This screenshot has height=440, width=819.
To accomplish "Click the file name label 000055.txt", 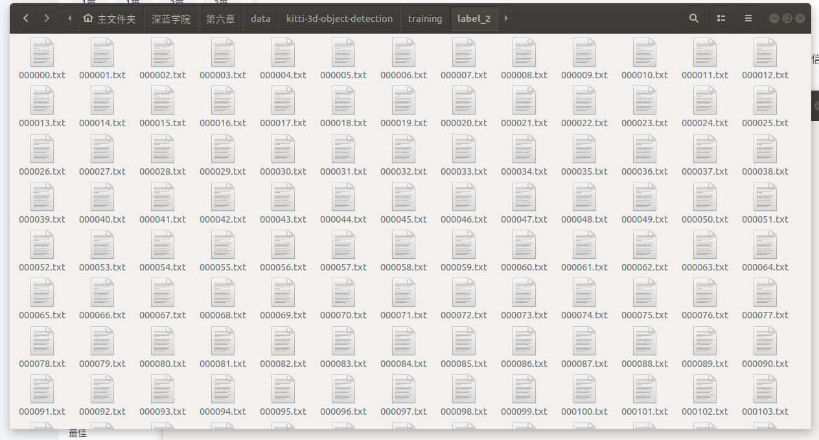I will 223,267.
